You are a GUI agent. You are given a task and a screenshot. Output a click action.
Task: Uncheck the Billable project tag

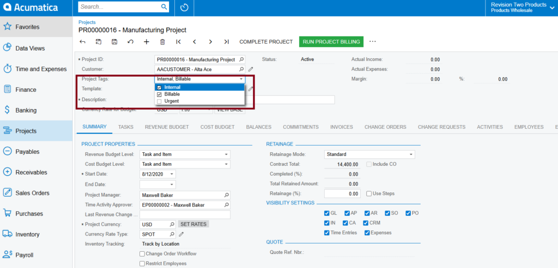click(160, 95)
